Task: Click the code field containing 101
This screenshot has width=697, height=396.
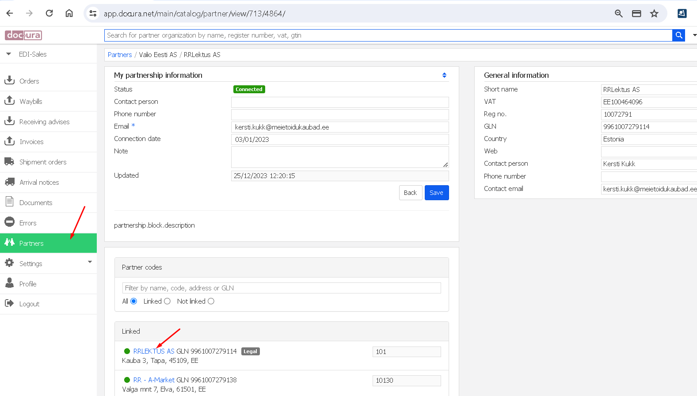Action: point(407,352)
